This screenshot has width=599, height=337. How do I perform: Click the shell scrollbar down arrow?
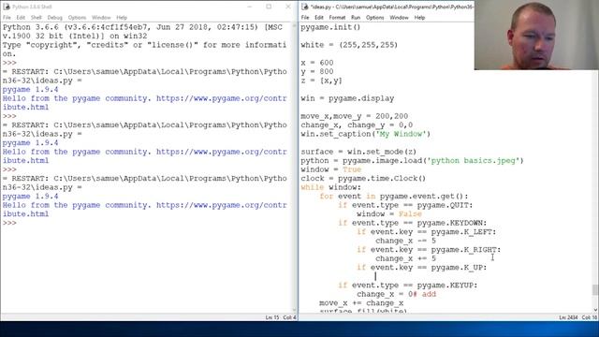coord(294,310)
